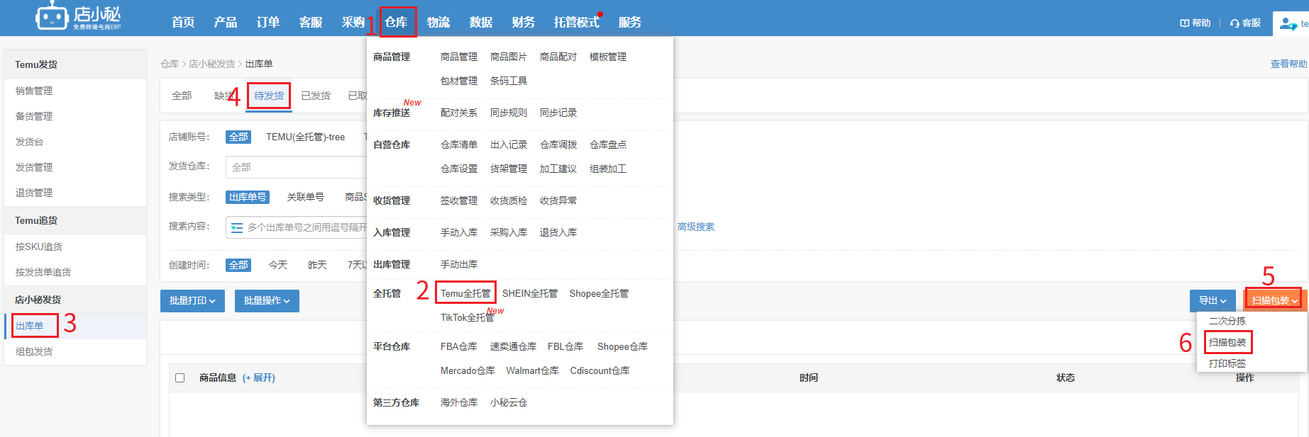This screenshot has width=1309, height=437.
Task: Open 备货管理 in the sidebar
Action: [34, 116]
